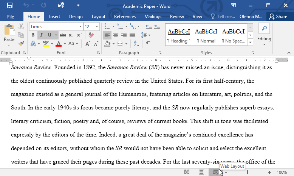Image resolution: width=294 pixels, height=176 pixels.
Task: Toggle Bold formatting
Action: tap(33, 35)
